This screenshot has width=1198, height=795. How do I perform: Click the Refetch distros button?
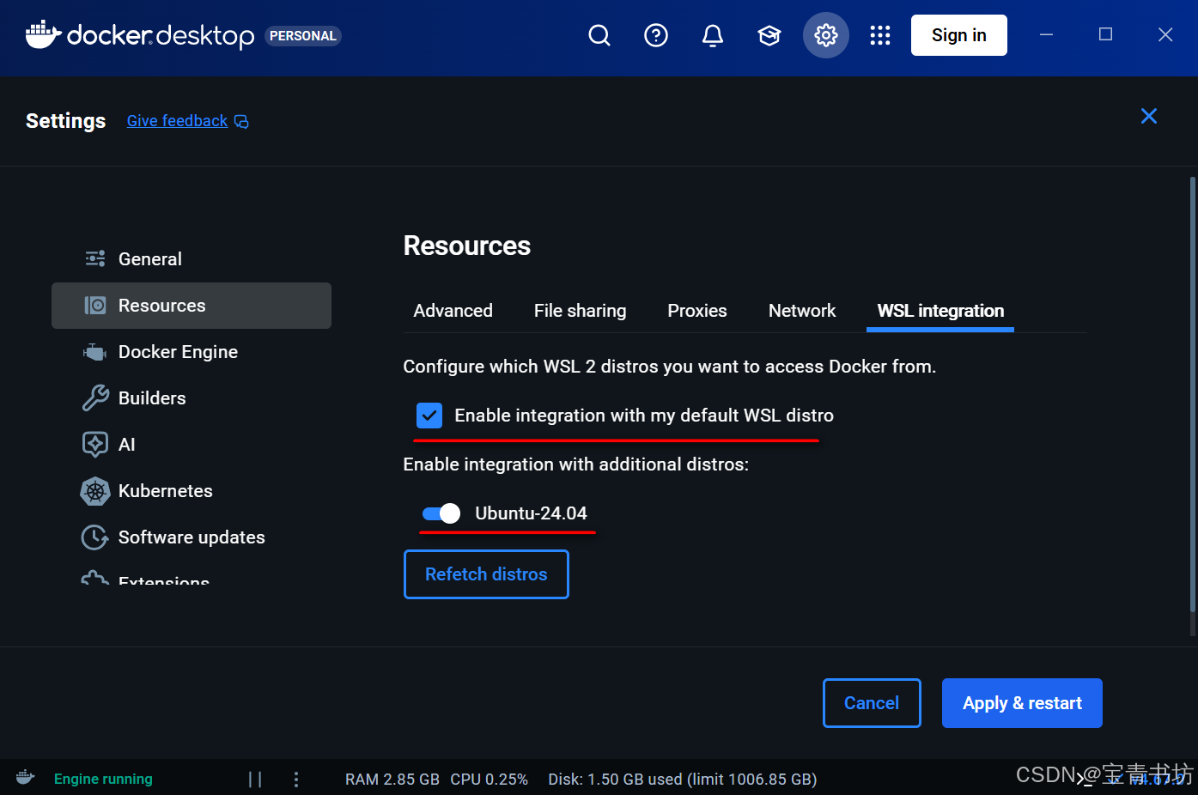point(486,574)
